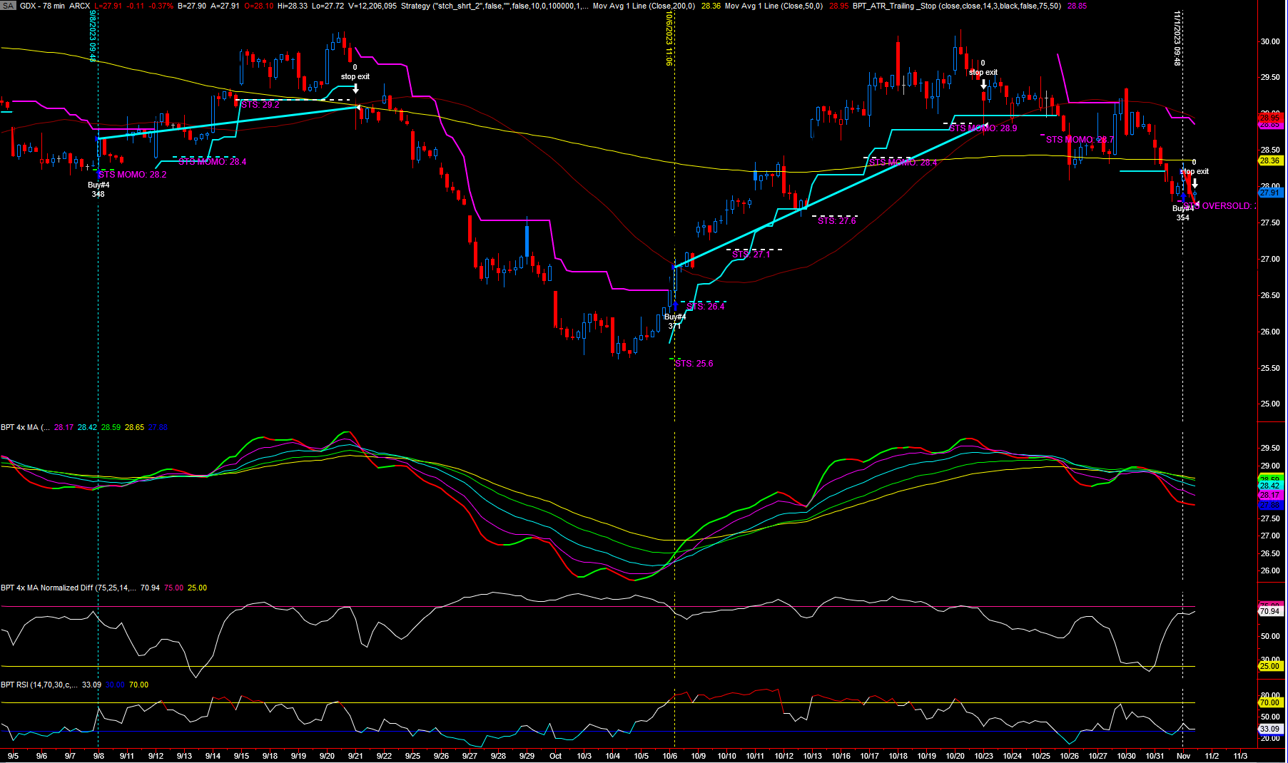
Task: Click the blue 27.91 last price tag
Action: coord(1269,193)
